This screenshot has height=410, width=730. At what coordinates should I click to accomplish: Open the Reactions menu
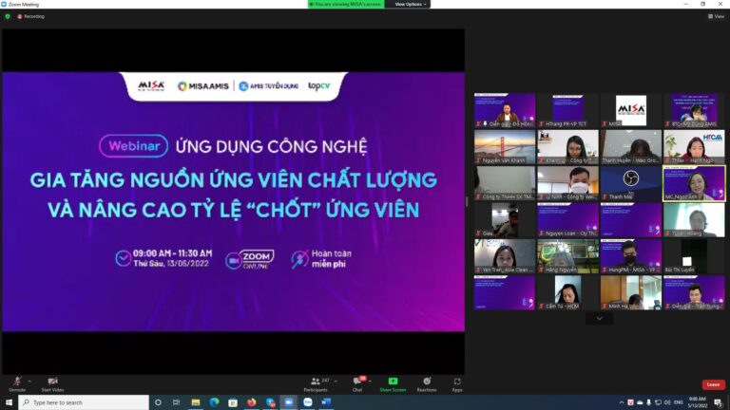click(427, 382)
